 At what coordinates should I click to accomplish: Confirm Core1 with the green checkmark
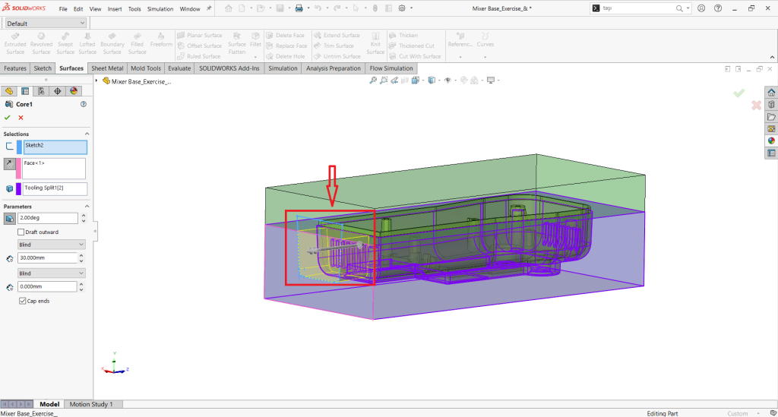[8, 118]
